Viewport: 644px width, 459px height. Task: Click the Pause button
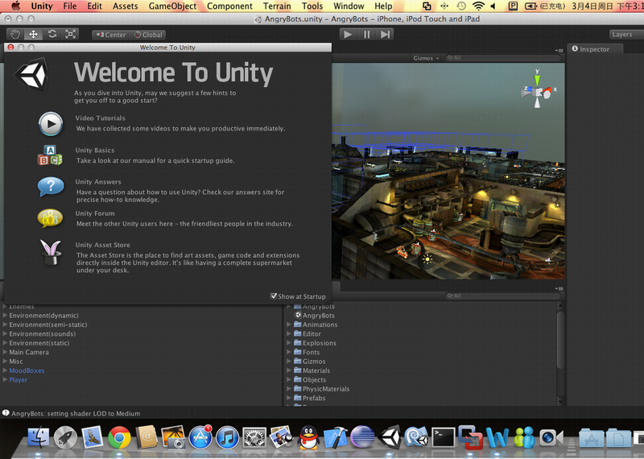[x=366, y=35]
